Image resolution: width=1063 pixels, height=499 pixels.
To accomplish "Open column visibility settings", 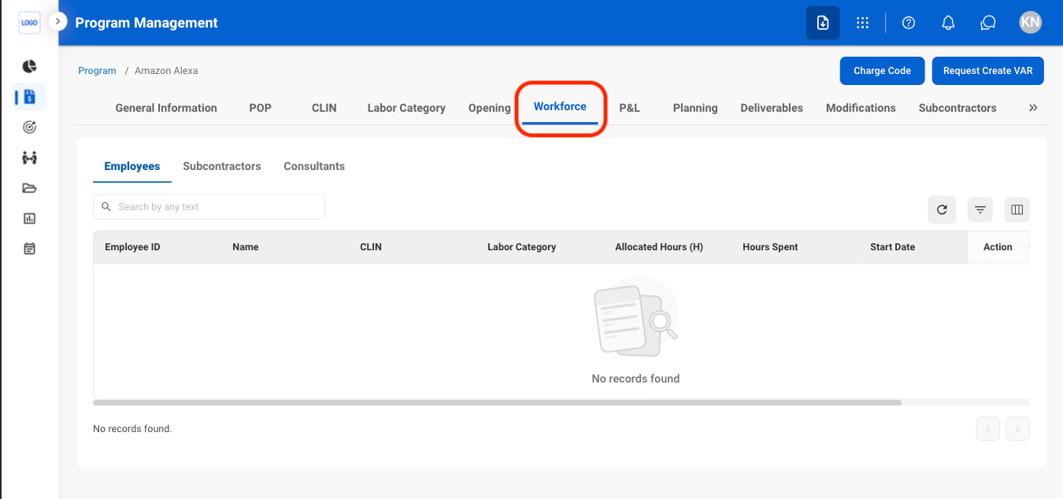I will tap(1017, 209).
